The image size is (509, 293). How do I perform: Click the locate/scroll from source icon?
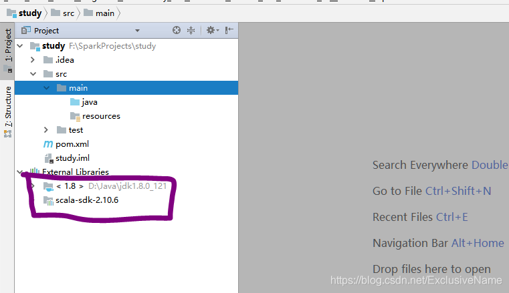point(177,31)
